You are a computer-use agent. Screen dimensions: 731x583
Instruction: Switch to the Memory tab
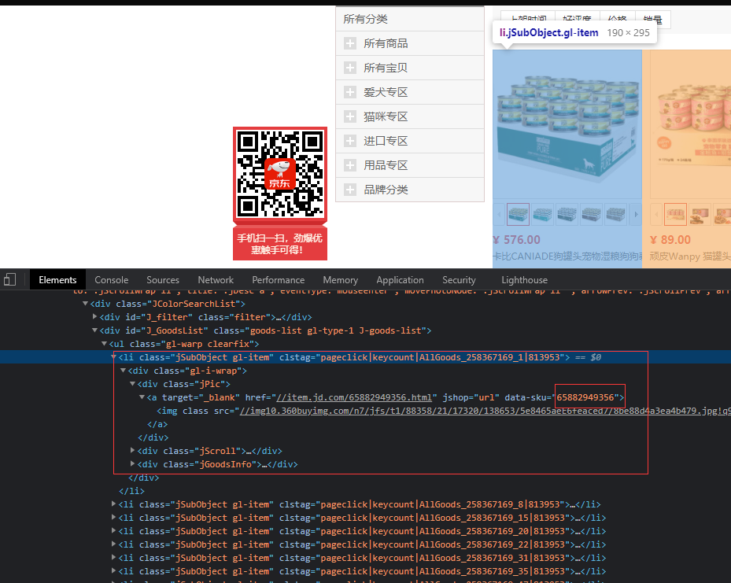pyautogui.click(x=341, y=279)
